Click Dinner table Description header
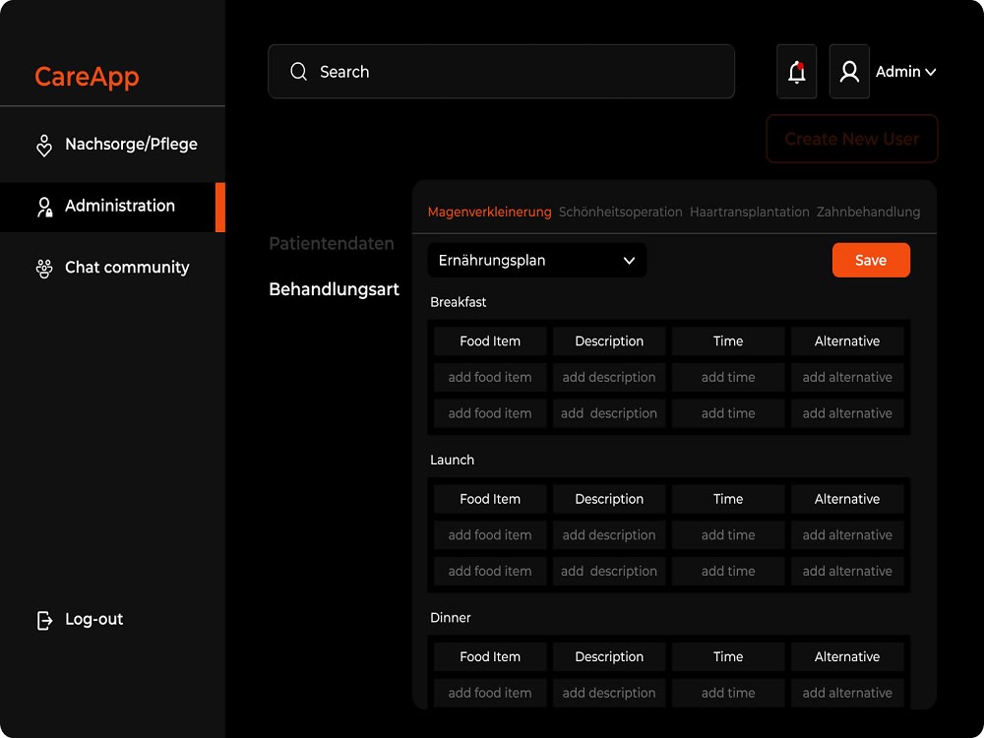 tap(609, 657)
